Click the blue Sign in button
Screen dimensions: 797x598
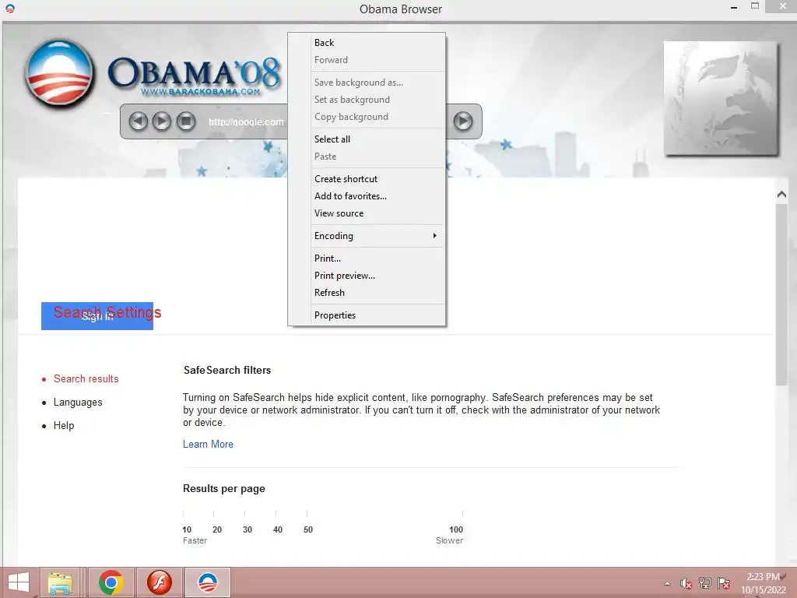[97, 316]
